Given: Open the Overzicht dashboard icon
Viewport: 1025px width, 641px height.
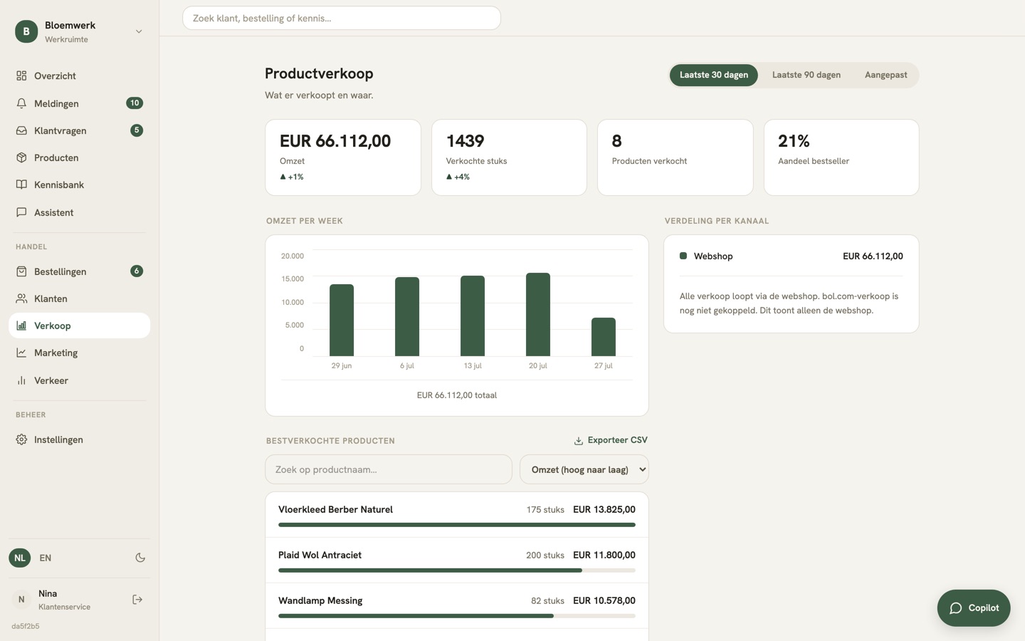Looking at the screenshot, I should point(21,75).
